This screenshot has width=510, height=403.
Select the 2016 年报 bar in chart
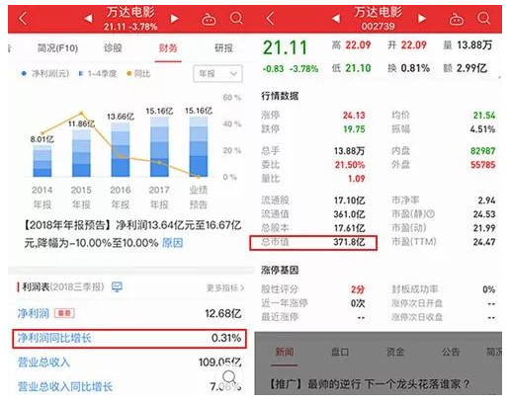121,150
